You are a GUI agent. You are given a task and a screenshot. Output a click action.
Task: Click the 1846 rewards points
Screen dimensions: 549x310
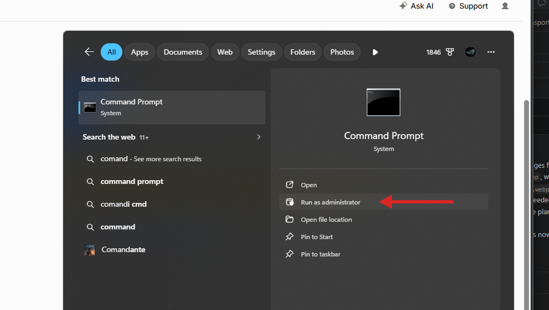(x=434, y=52)
